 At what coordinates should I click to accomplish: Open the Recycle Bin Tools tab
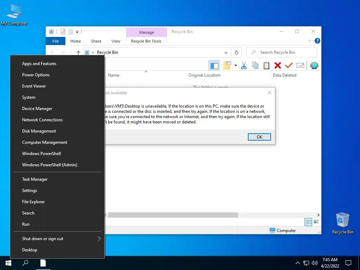coord(146,41)
